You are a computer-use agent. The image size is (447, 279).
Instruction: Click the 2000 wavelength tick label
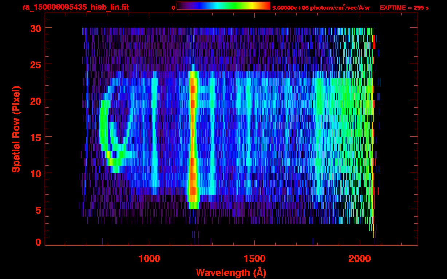click(360, 259)
